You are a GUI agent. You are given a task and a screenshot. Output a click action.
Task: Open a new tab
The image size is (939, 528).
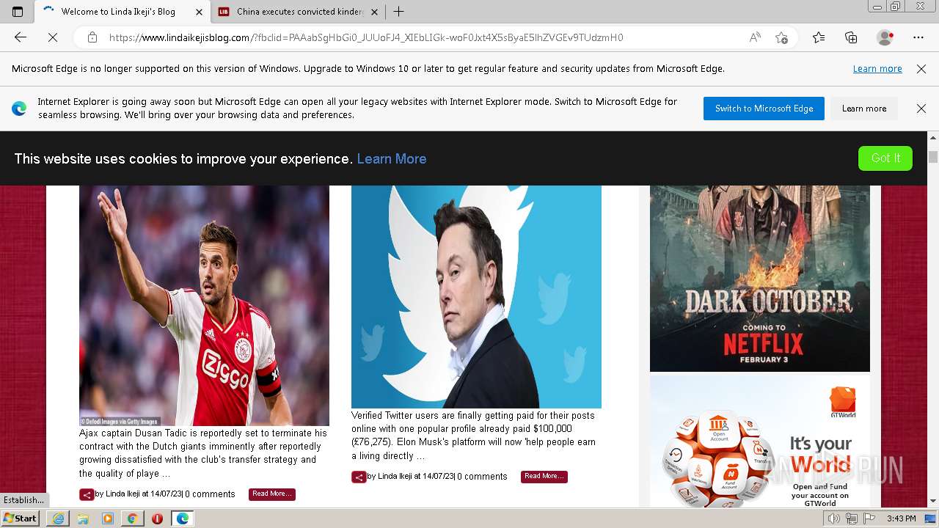pos(398,12)
